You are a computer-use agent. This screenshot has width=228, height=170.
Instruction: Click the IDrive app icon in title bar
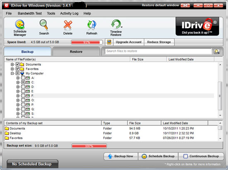(7, 5)
